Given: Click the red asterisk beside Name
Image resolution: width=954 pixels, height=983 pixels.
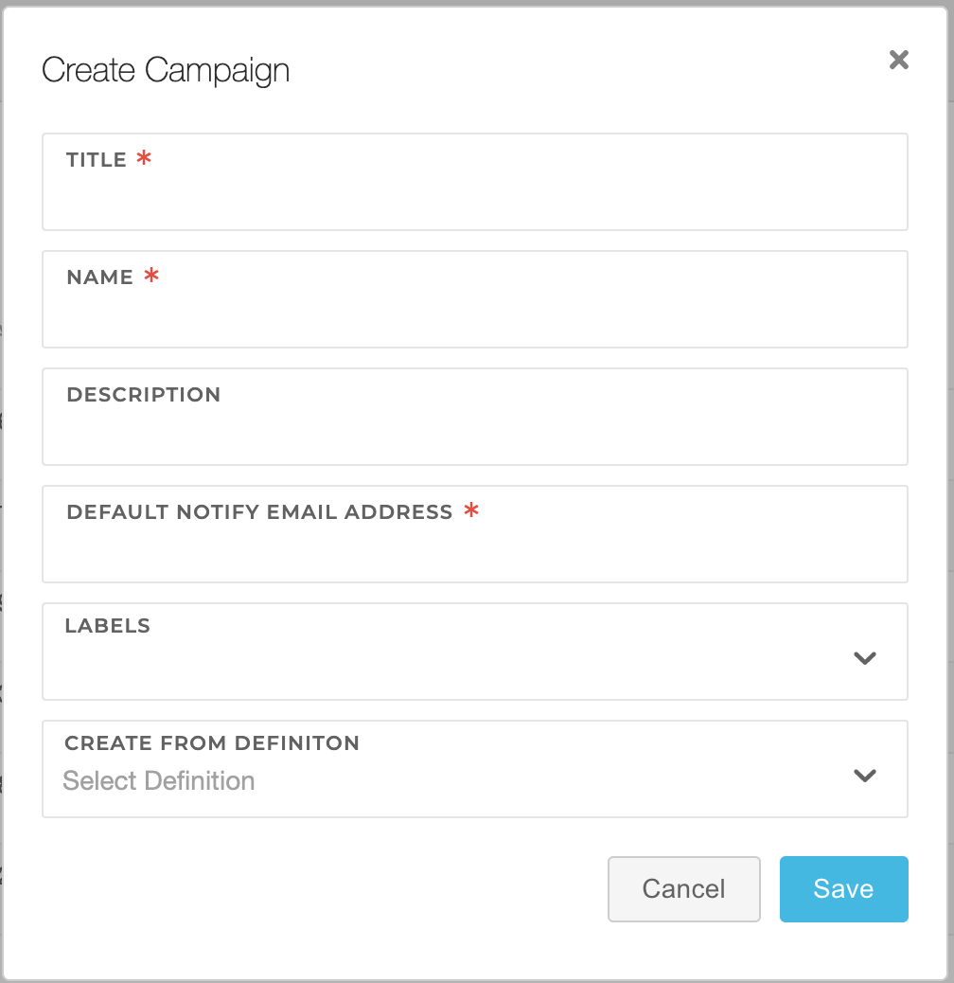Looking at the screenshot, I should click(151, 277).
